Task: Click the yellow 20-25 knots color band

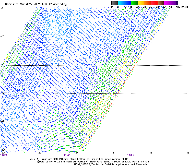Action: click(141, 3)
